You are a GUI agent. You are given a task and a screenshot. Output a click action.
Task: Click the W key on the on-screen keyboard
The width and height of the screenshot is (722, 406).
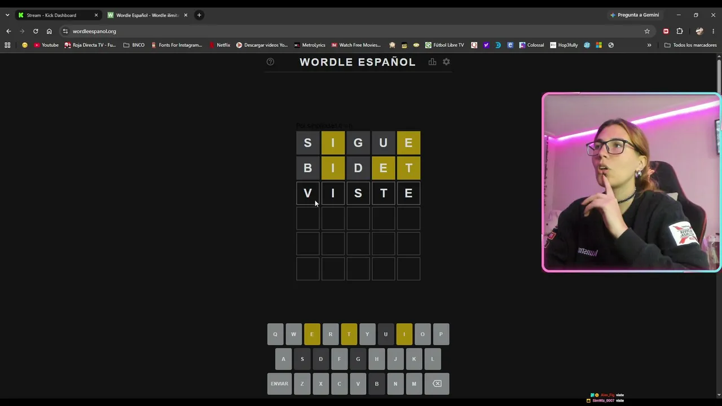(x=293, y=334)
